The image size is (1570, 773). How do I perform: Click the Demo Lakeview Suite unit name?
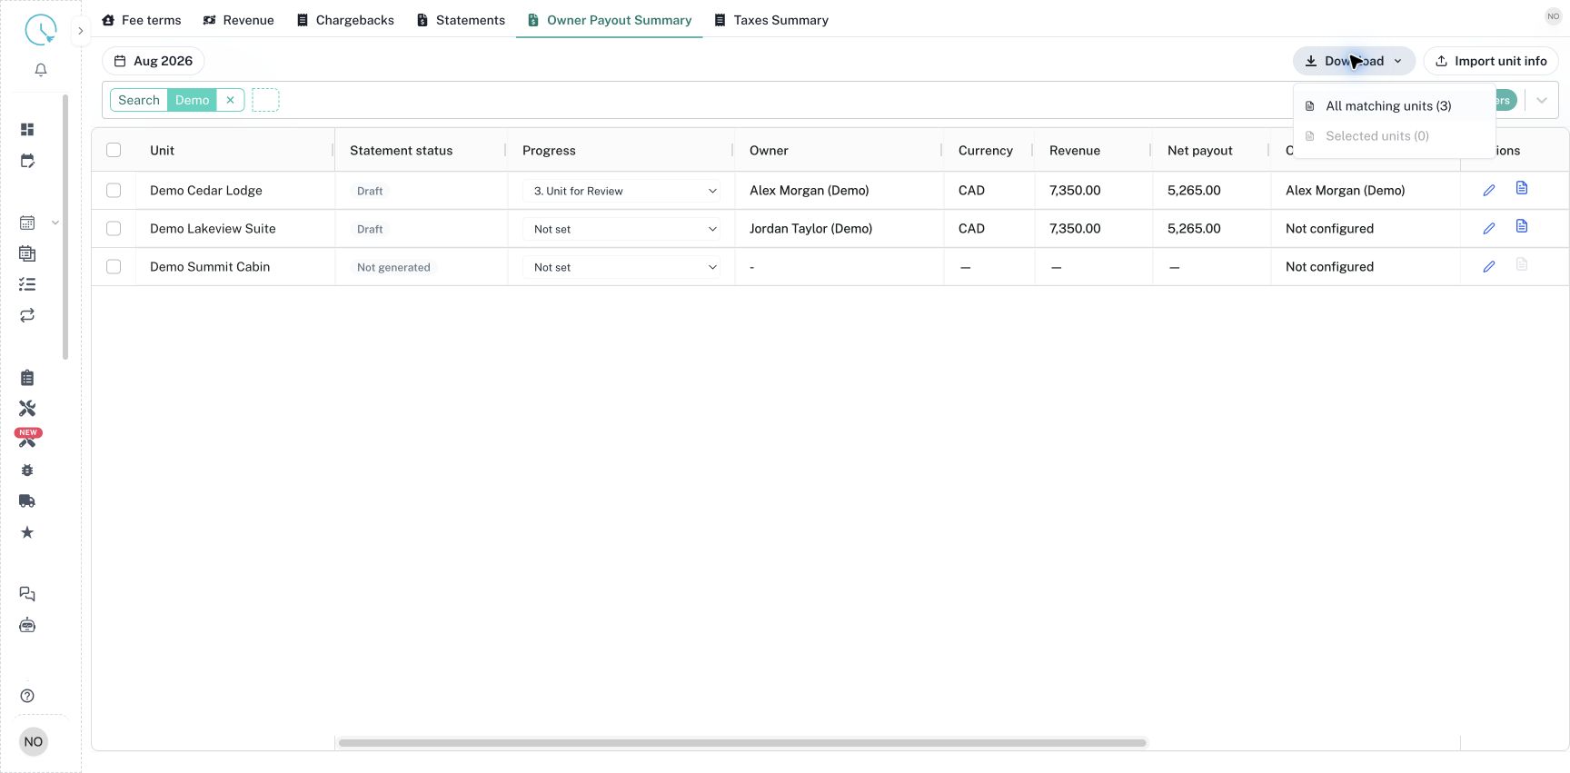click(213, 229)
